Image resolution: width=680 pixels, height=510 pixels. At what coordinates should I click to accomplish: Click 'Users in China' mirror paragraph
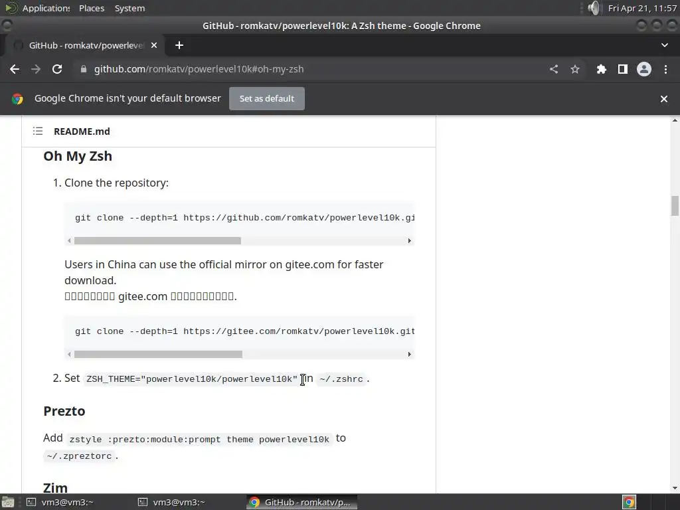click(x=224, y=272)
